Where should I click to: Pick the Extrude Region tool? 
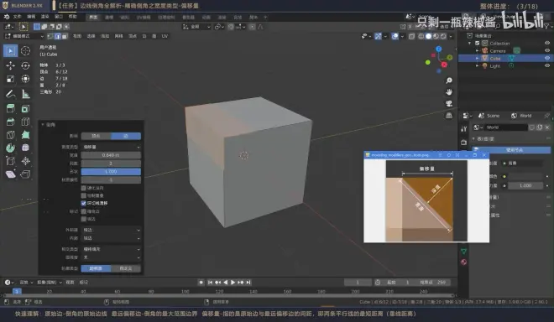click(10, 108)
